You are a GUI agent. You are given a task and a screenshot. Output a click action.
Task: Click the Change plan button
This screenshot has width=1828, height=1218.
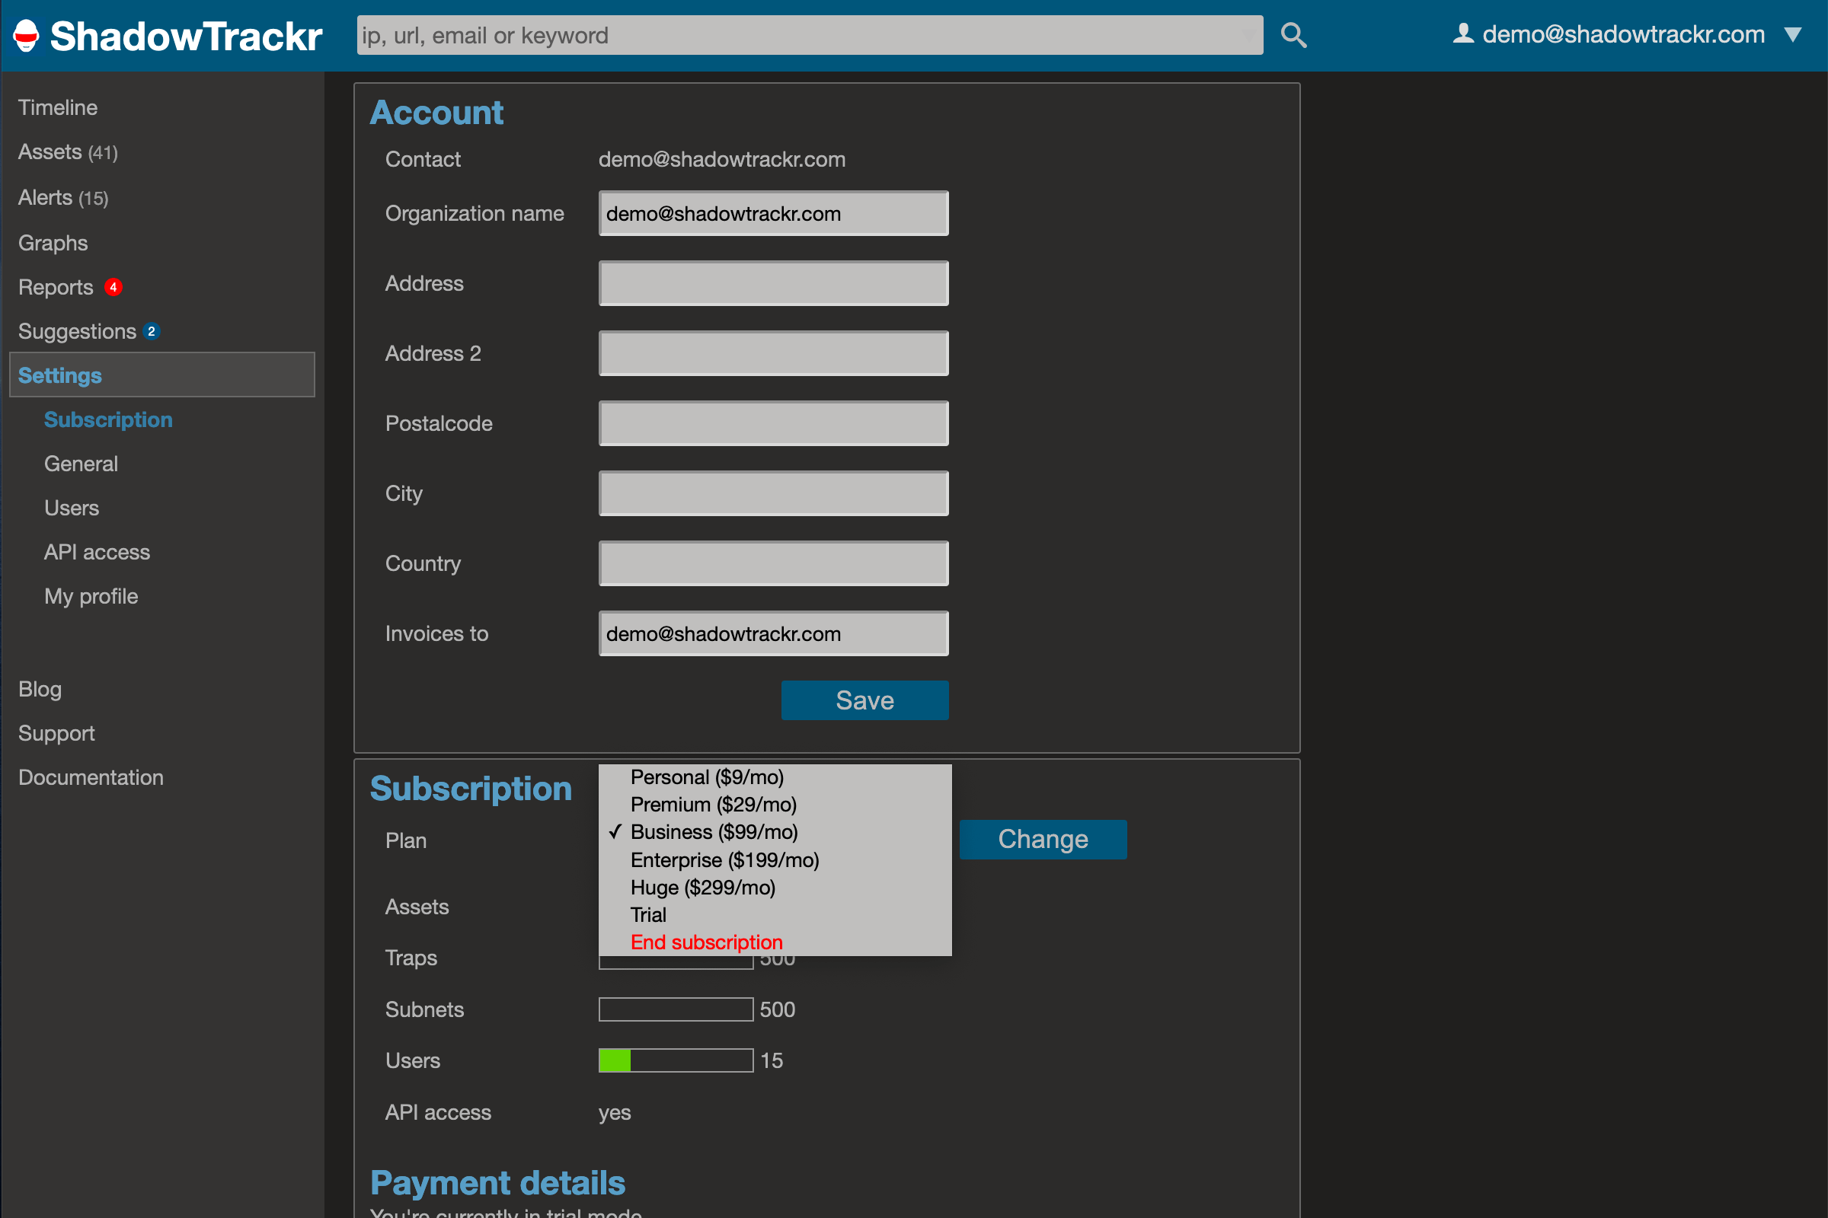point(1042,840)
